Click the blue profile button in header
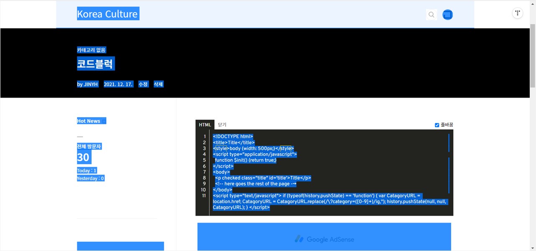The image size is (536, 251). pyautogui.click(x=447, y=15)
